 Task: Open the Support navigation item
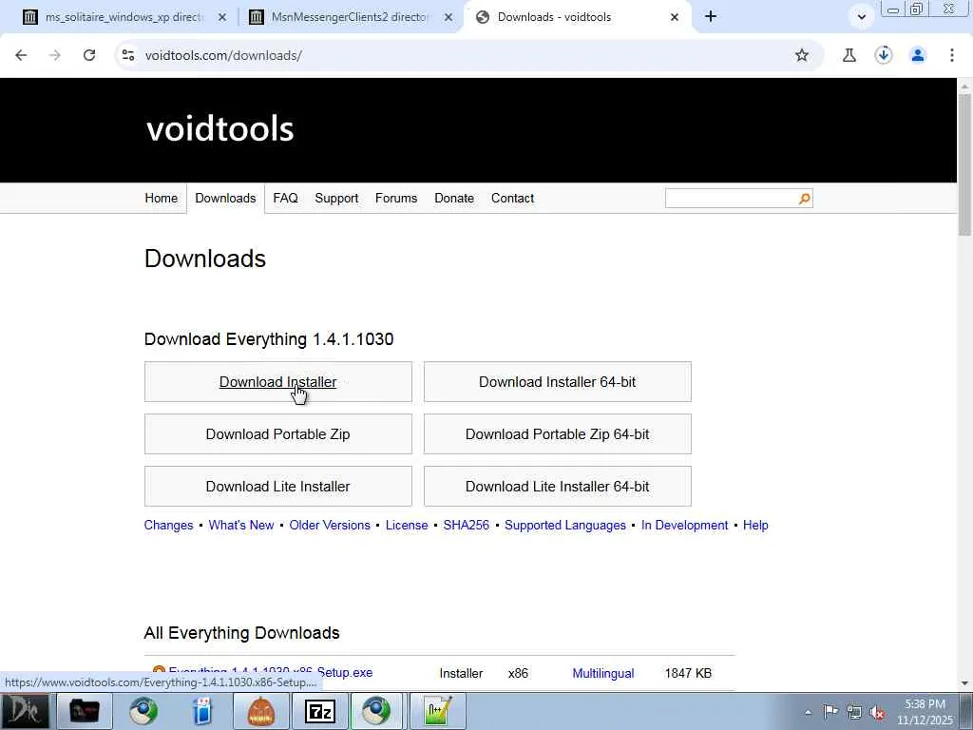click(x=336, y=198)
